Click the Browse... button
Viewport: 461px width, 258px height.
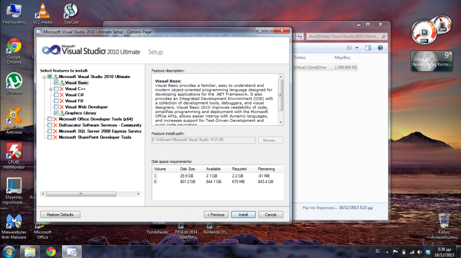coord(271,140)
